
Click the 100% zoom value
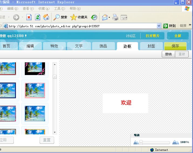[185, 142]
